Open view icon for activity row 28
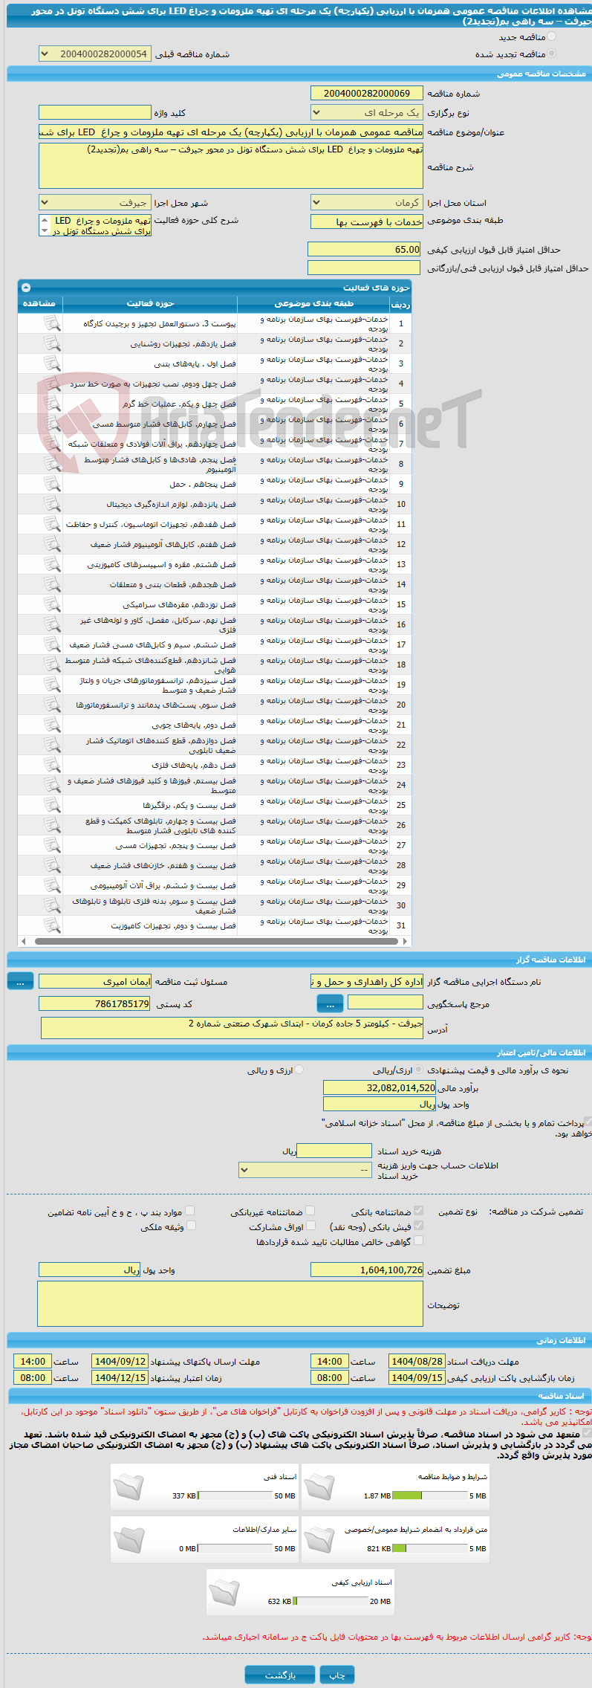This screenshot has height=1688, width=592. pos(51,865)
